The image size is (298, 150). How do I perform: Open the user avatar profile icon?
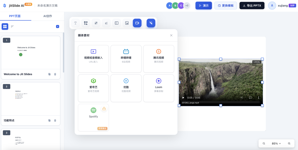[272, 6]
